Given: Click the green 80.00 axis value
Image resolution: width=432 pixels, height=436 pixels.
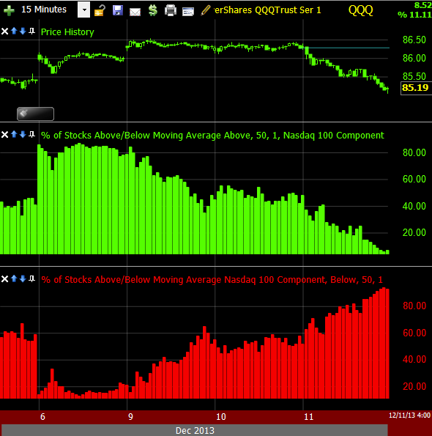Looking at the screenshot, I should [x=414, y=152].
